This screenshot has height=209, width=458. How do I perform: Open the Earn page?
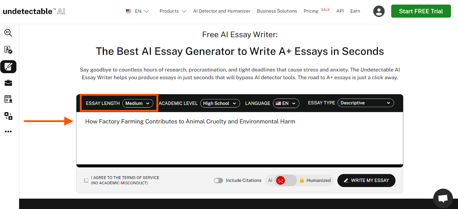pos(355,11)
